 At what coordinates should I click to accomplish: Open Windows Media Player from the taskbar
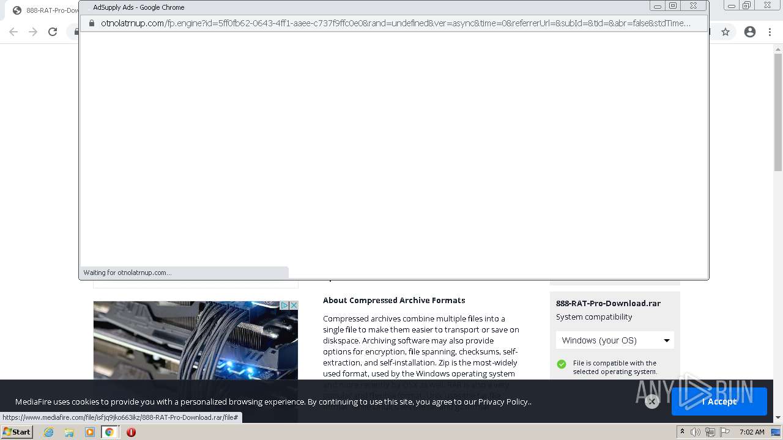click(90, 432)
